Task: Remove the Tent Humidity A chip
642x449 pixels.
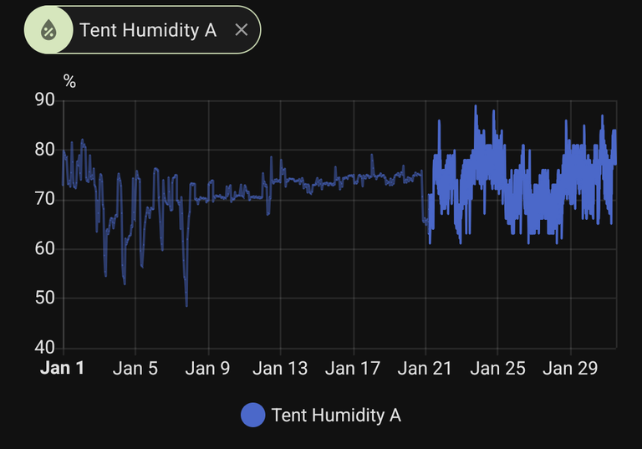Action: click(x=241, y=30)
